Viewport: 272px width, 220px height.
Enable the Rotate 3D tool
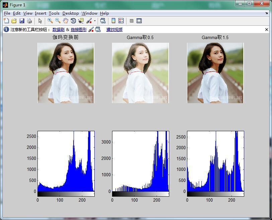click(73, 21)
